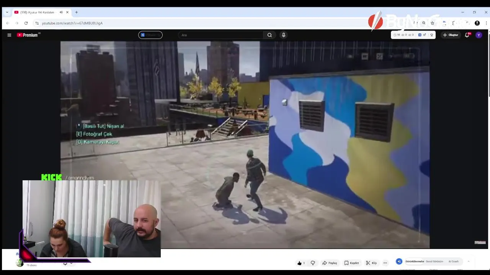The height and width of the screenshot is (275, 490).
Task: Share the video via Paylaş
Action: tap(330, 263)
